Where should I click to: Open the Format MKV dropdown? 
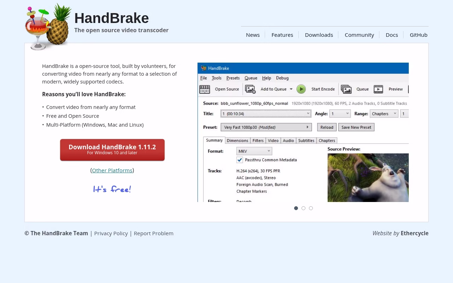tap(254, 151)
